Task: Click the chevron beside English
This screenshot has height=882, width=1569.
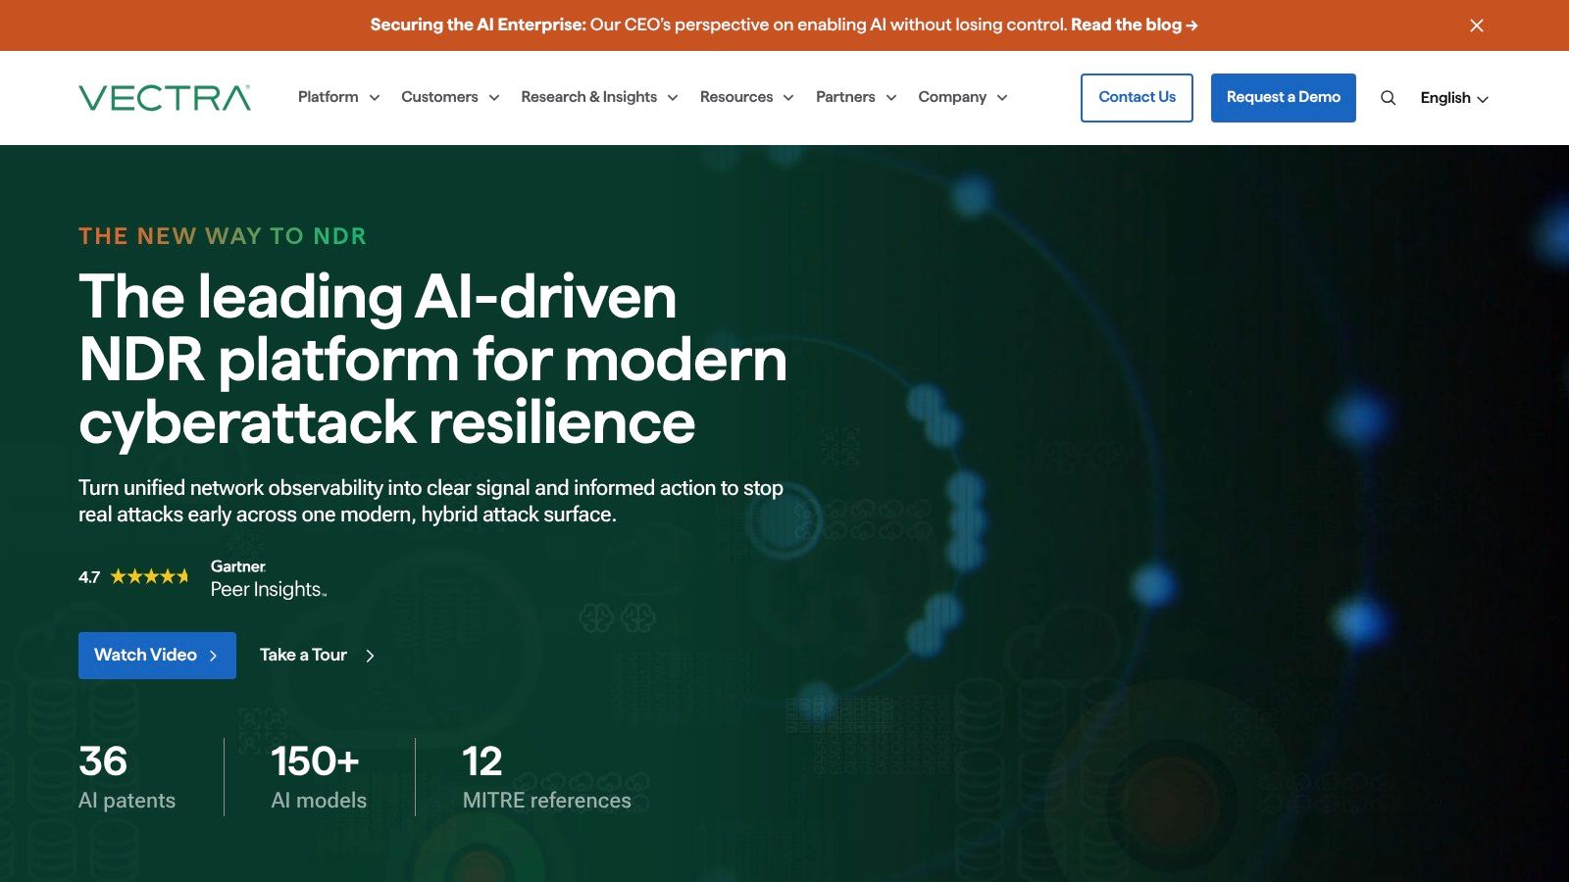Action: click(x=1485, y=98)
